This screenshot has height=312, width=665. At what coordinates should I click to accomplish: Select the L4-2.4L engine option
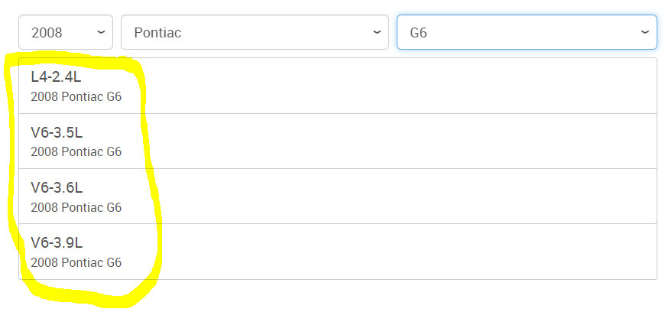[x=337, y=86]
